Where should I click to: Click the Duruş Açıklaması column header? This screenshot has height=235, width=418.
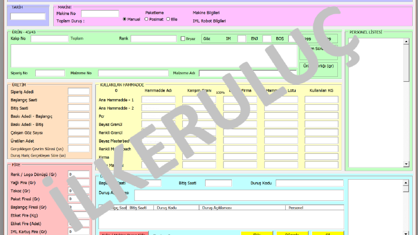(242, 208)
